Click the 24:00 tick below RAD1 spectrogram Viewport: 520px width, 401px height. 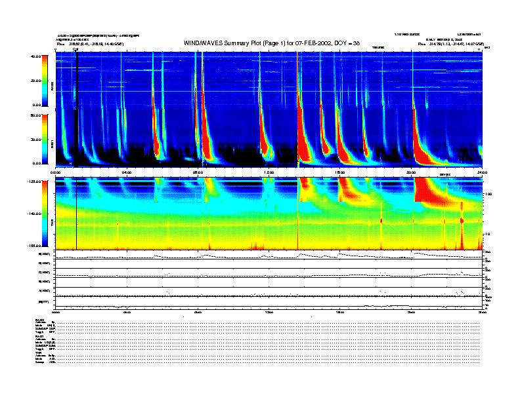(482, 172)
